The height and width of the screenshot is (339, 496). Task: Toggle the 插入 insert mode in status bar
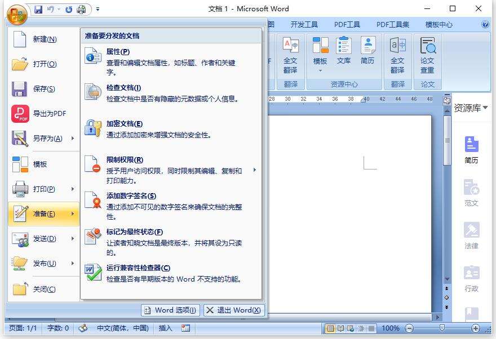(x=165, y=328)
